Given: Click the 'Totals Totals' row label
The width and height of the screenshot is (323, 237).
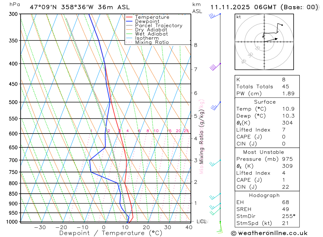Looking at the screenshot, I should (255, 87).
